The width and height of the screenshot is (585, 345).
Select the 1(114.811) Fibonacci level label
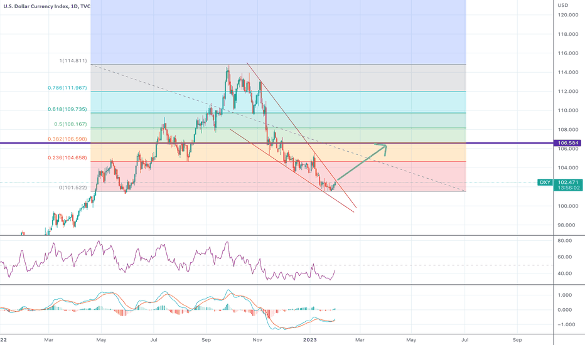tap(73, 60)
